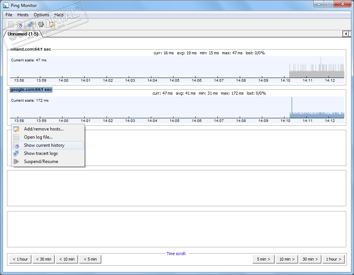Viewport: 354px width, 275px height.
Task: Click the Time scroll: label
Action: [x=176, y=254]
